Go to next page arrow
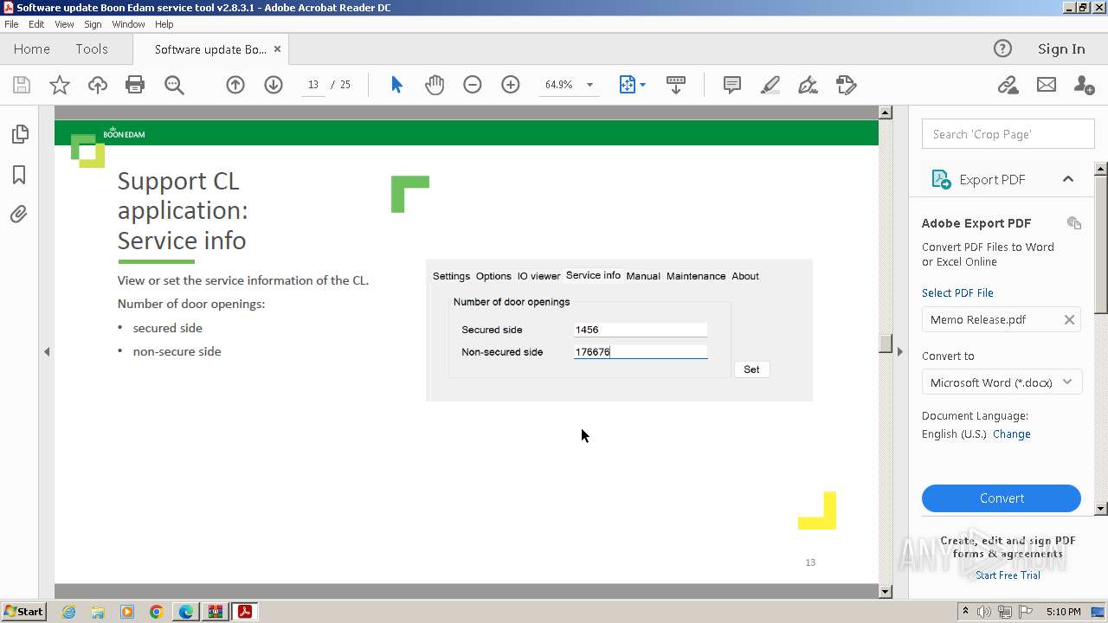The image size is (1108, 623). click(274, 85)
